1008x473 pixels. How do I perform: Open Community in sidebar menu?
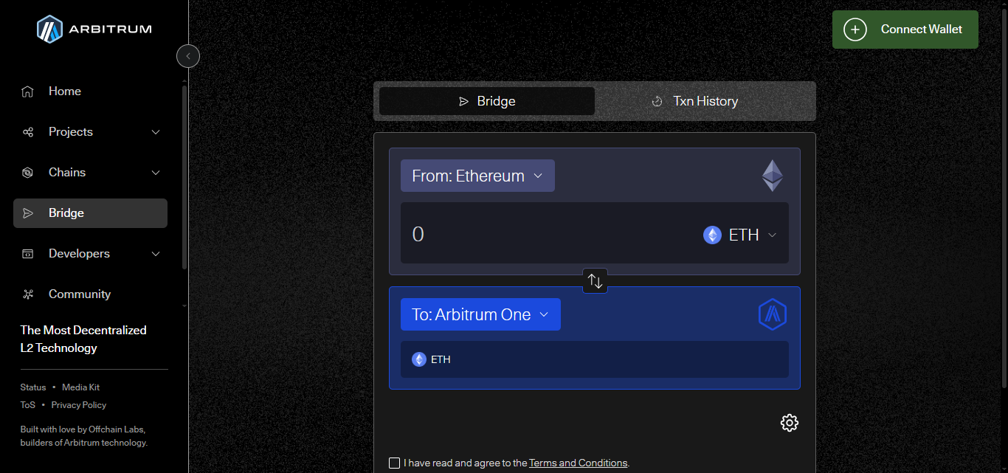point(90,294)
